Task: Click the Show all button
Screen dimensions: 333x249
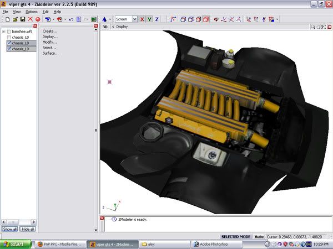Action: tap(10, 229)
